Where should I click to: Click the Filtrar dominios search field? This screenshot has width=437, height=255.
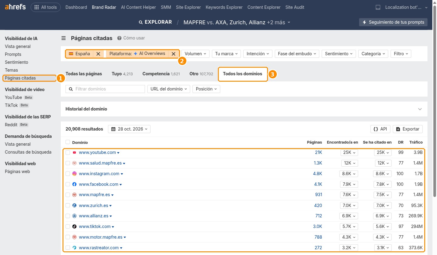[x=105, y=89]
